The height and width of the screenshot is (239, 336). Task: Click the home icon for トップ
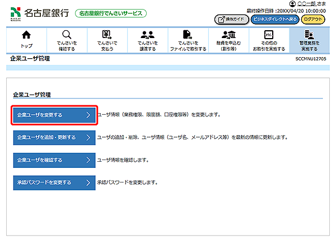[x=26, y=35]
